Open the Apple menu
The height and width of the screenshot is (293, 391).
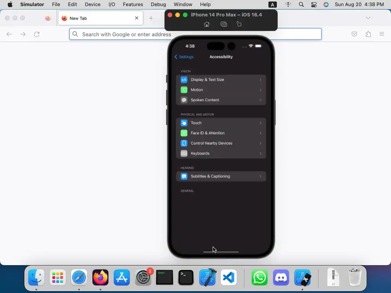tap(10, 5)
